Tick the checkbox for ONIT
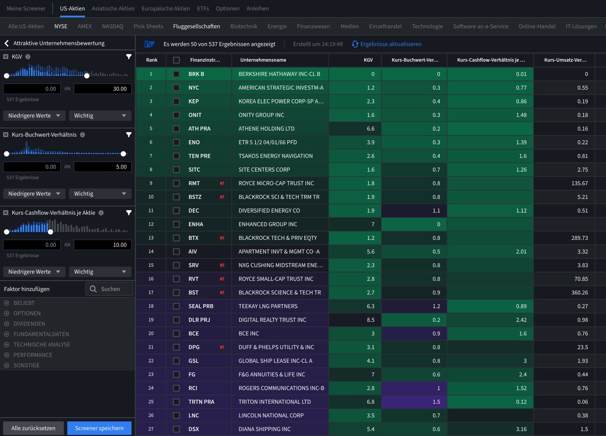 [176, 115]
